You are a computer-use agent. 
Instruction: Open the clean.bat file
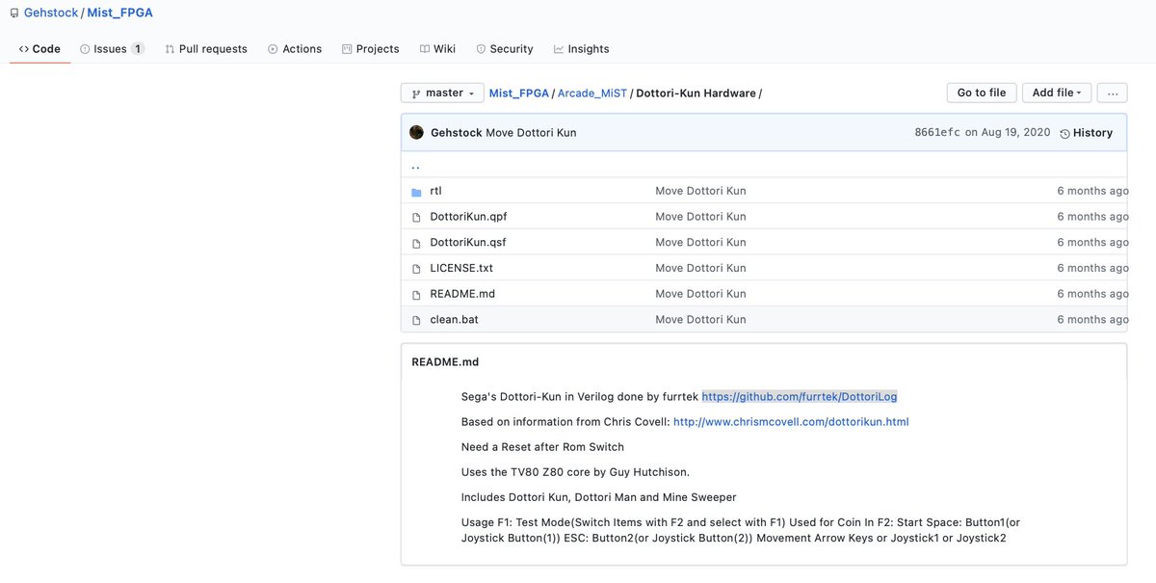(454, 319)
